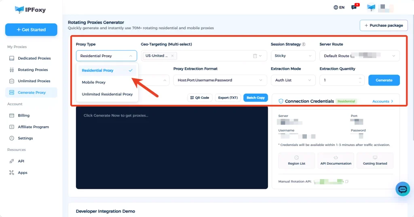Click Session Strategy info icon
414x217 pixels.
pyautogui.click(x=304, y=44)
